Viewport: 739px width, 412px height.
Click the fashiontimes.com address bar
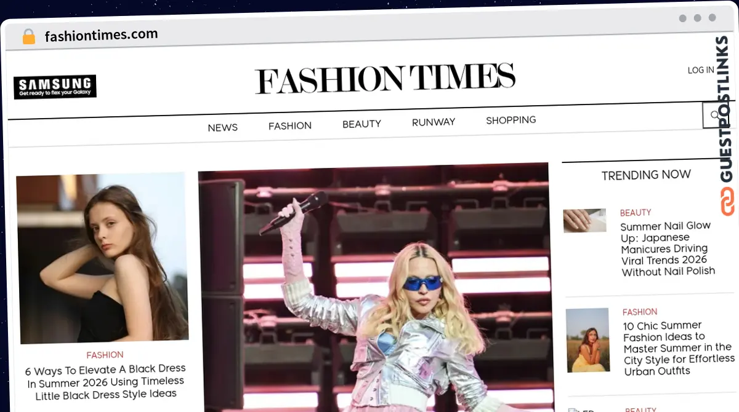coord(101,35)
